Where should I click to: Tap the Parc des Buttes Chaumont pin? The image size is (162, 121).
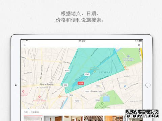coord(102,104)
